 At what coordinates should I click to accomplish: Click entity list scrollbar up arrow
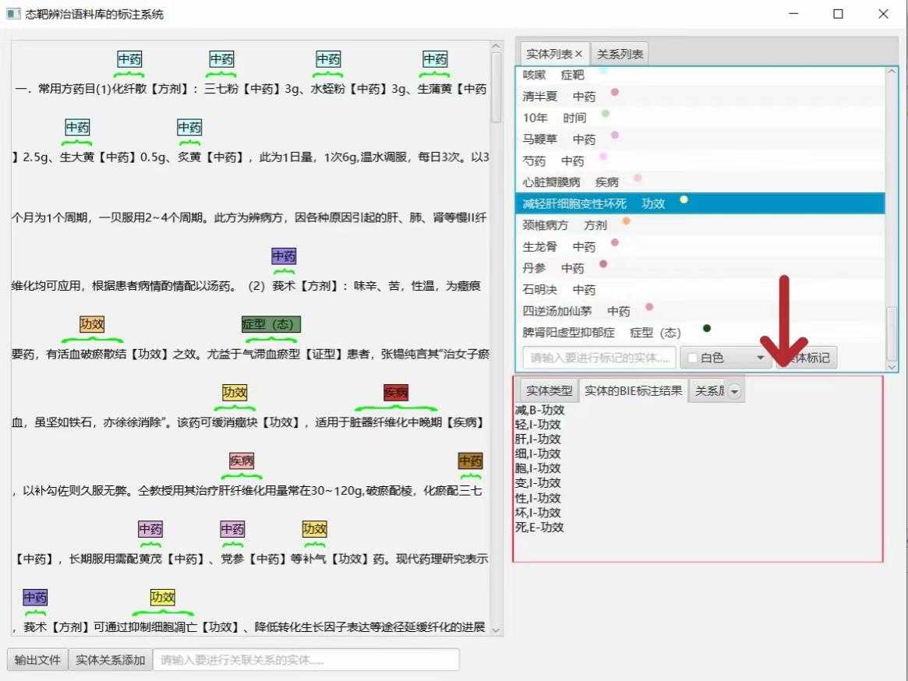[x=892, y=72]
